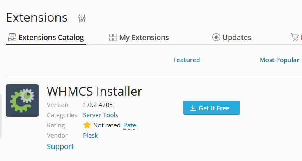Screen dimensions: 302x161
Task: Open the extensions settings sliders icon
Action: click(x=82, y=18)
